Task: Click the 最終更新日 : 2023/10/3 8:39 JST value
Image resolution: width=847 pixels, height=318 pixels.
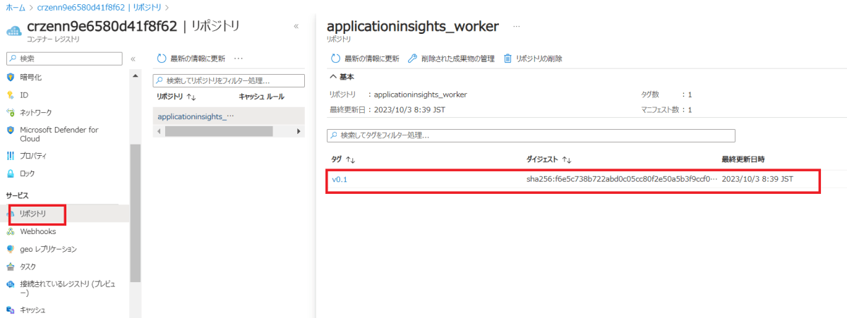Action: point(409,109)
